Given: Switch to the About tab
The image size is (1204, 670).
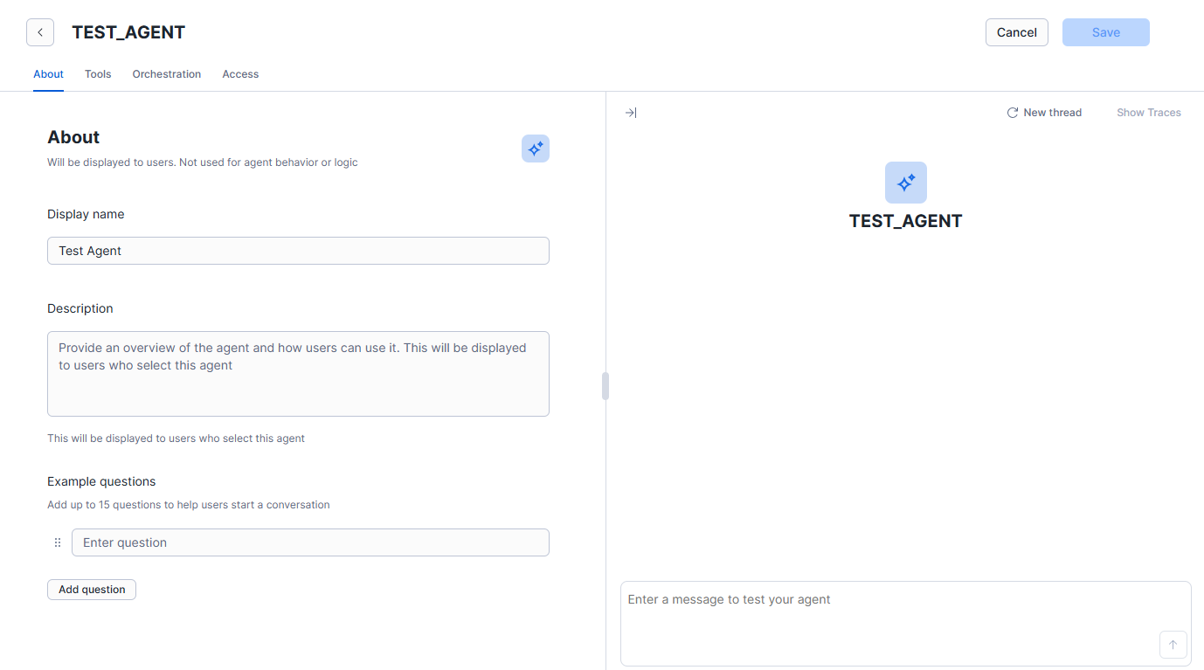Looking at the screenshot, I should [48, 74].
